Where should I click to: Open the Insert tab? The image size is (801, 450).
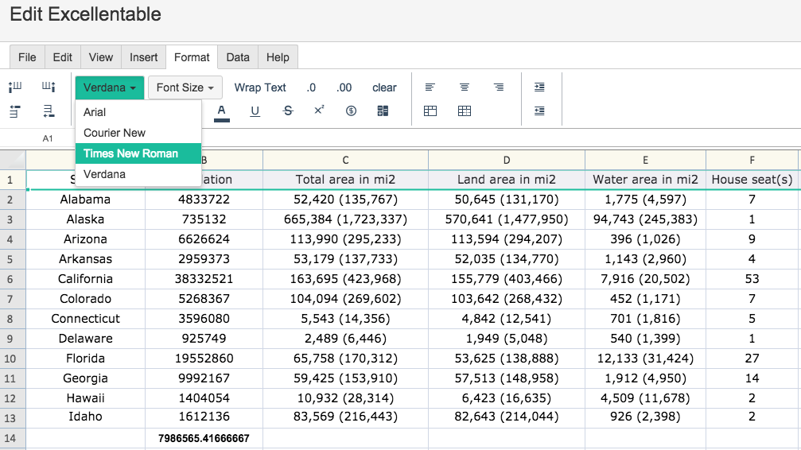coord(144,57)
